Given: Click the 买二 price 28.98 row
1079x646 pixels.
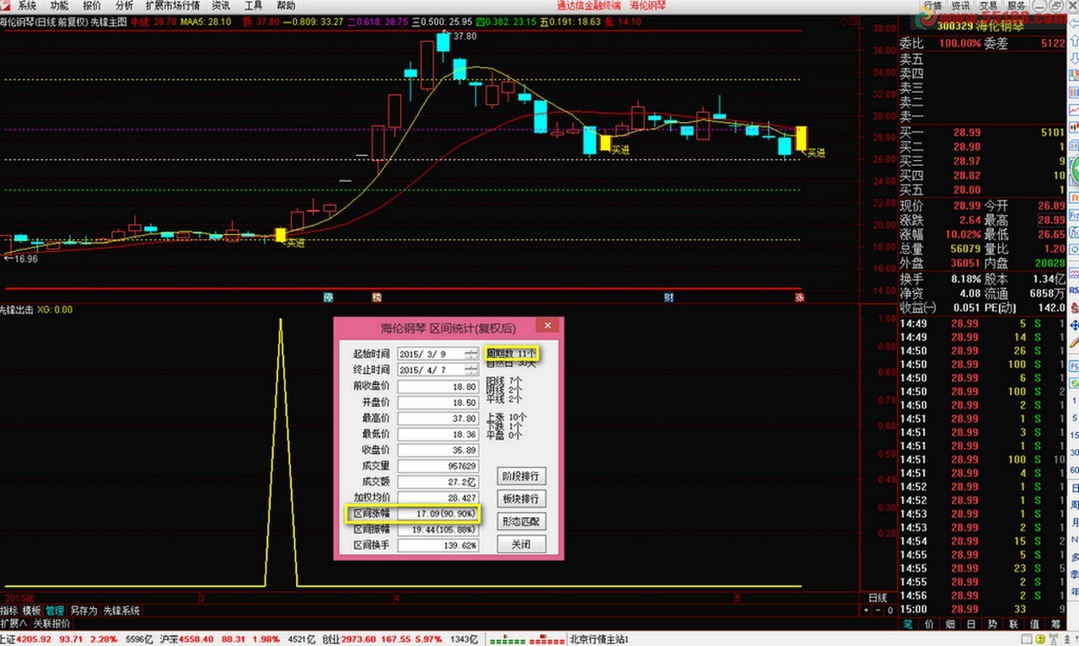Looking at the screenshot, I should pos(982,147).
